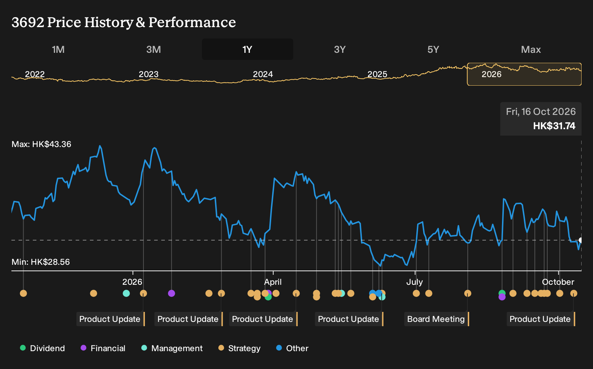Click the 2022 area in overview chart

tap(35, 74)
